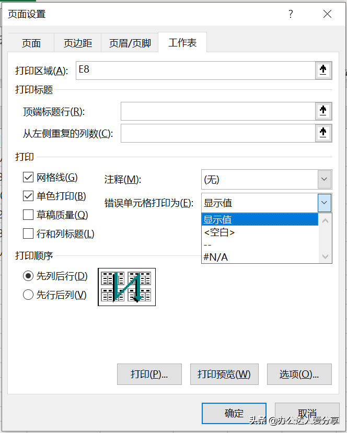Select the 先行后列 radio button

click(28, 295)
